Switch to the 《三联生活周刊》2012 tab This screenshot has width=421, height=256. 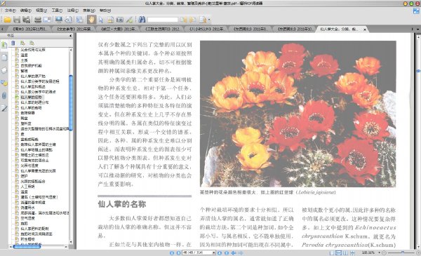(x=162, y=29)
